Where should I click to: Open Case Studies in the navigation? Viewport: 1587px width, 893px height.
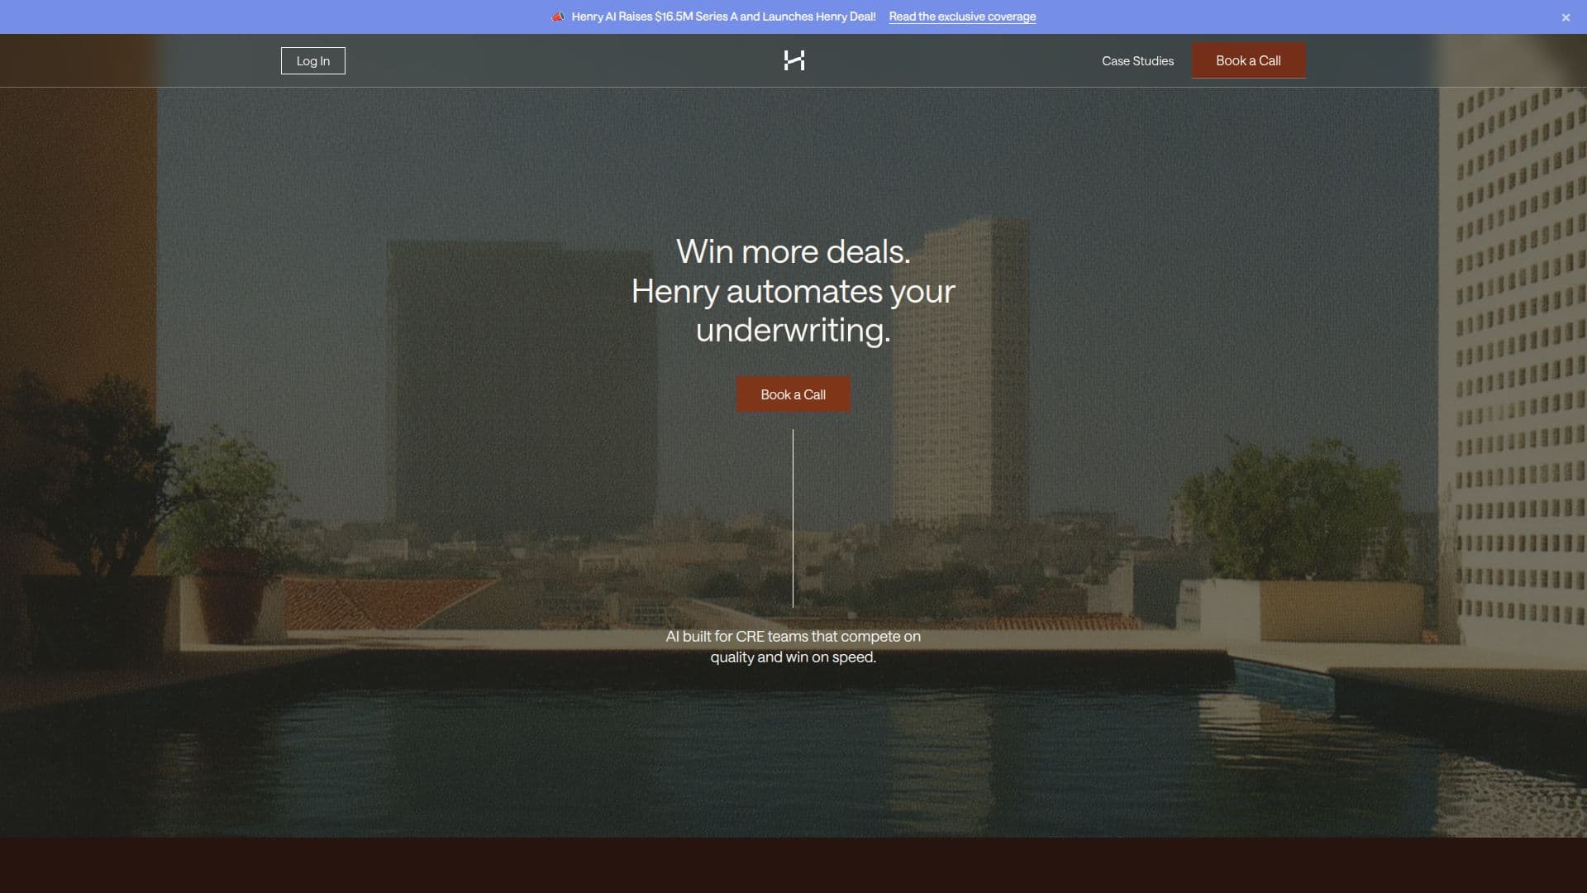(x=1137, y=60)
